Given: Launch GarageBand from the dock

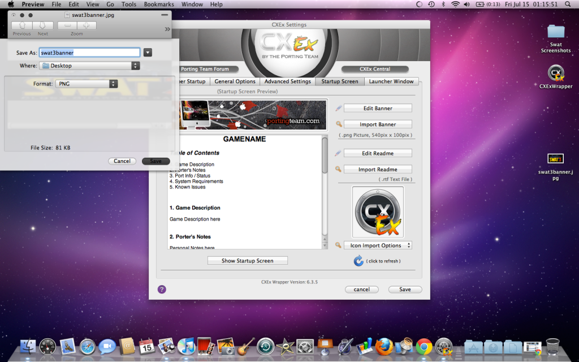Looking at the screenshot, I should click(x=245, y=347).
